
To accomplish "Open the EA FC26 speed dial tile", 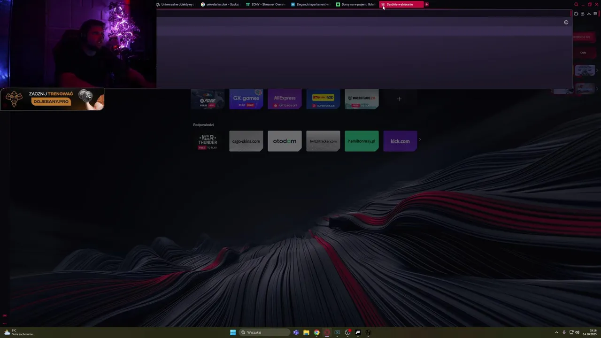I will (x=208, y=99).
